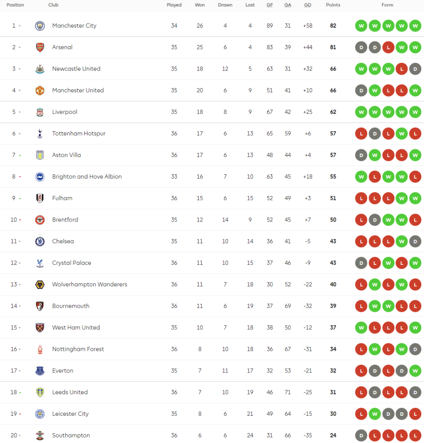Click the Wolverhampton Wanderers club crest
Viewport: 424px width, 443px height.
pos(40,285)
